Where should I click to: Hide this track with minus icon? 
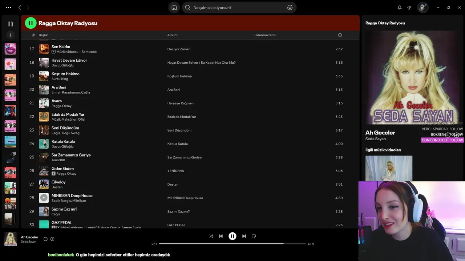tap(45, 239)
